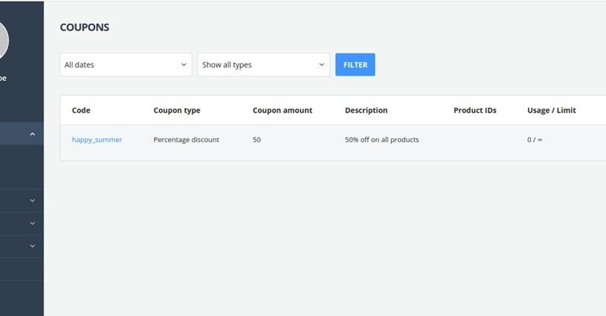
Task: Collapse the expanded sidebar menu section
Action: [x=32, y=134]
